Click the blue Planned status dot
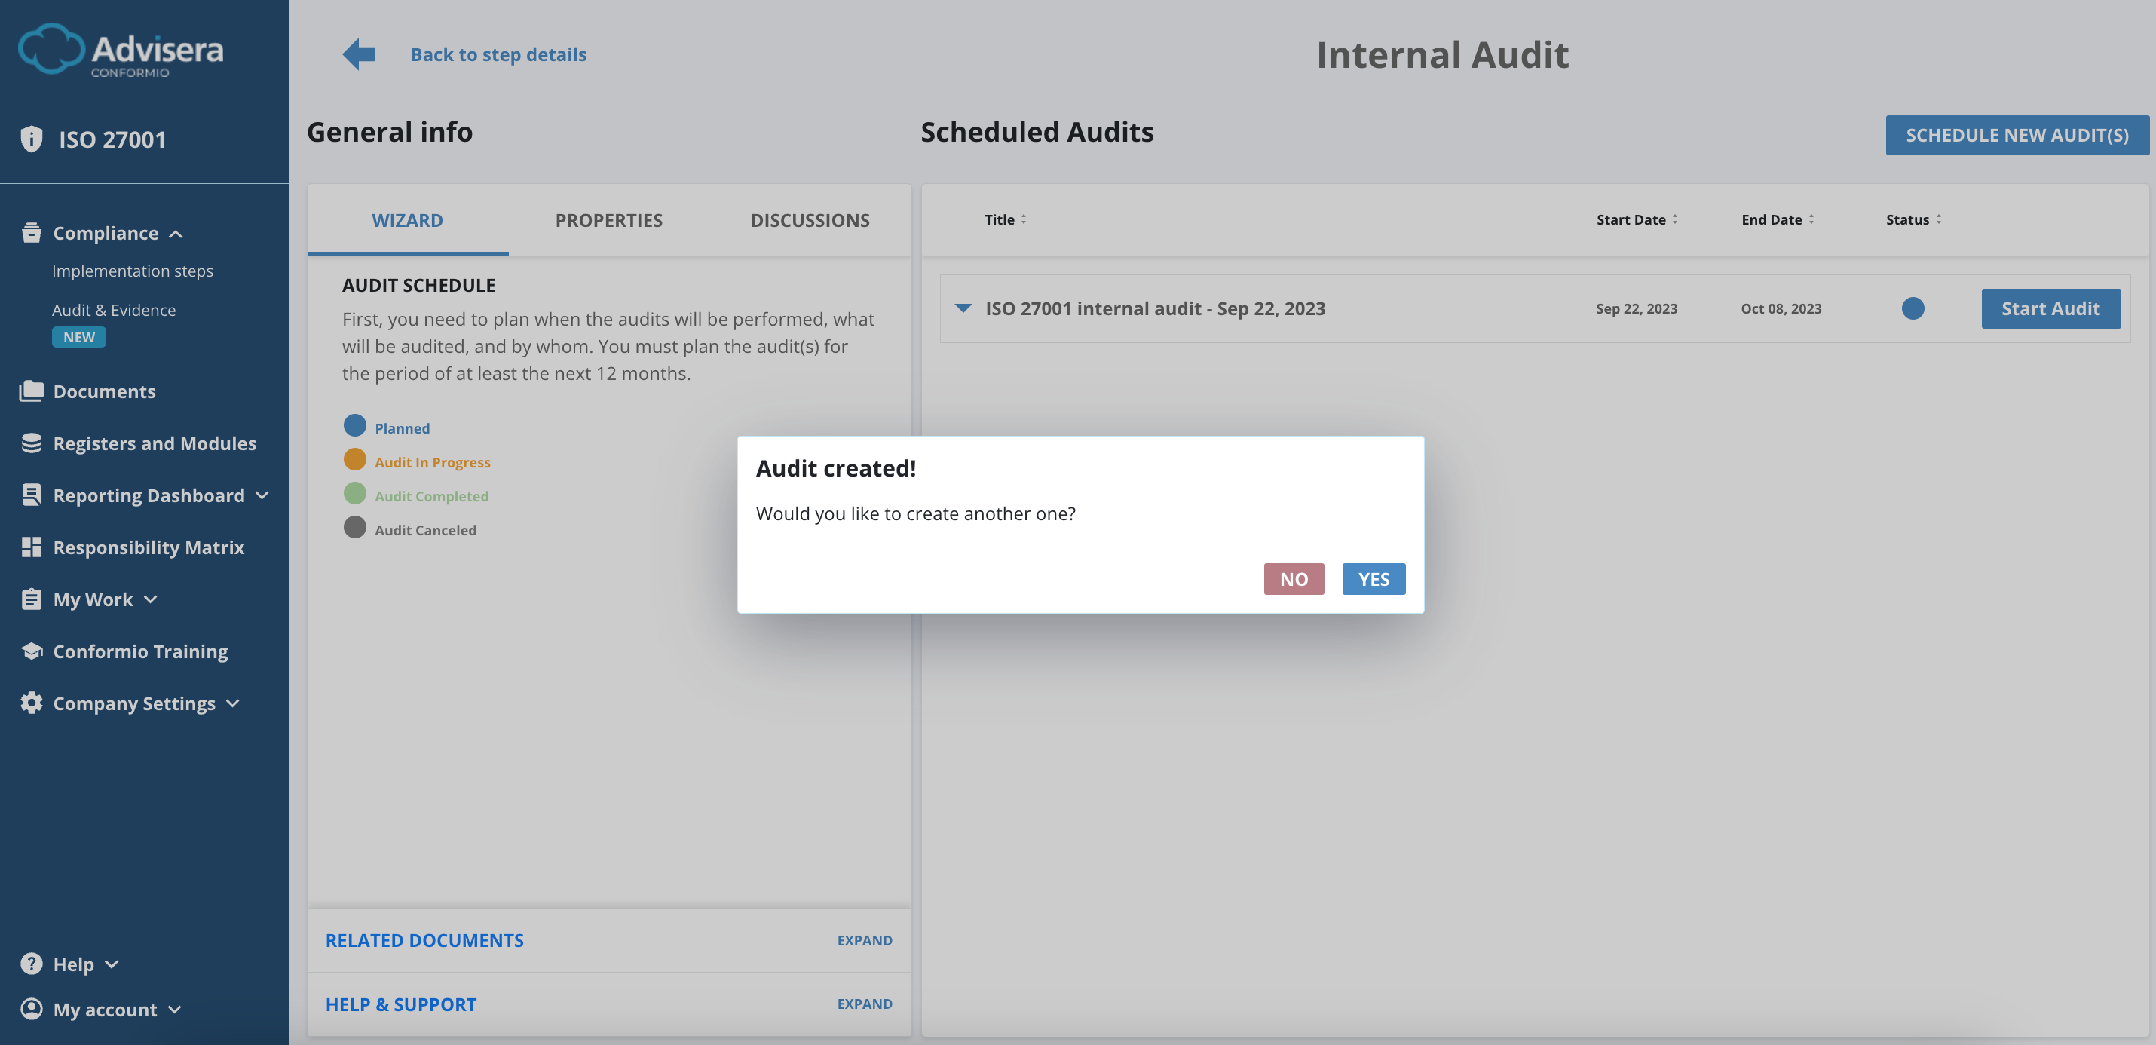Screen dimensions: 2156x1045 coord(355,425)
